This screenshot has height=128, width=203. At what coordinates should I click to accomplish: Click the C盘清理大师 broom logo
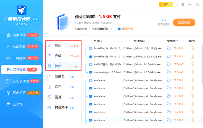click(x=22, y=10)
